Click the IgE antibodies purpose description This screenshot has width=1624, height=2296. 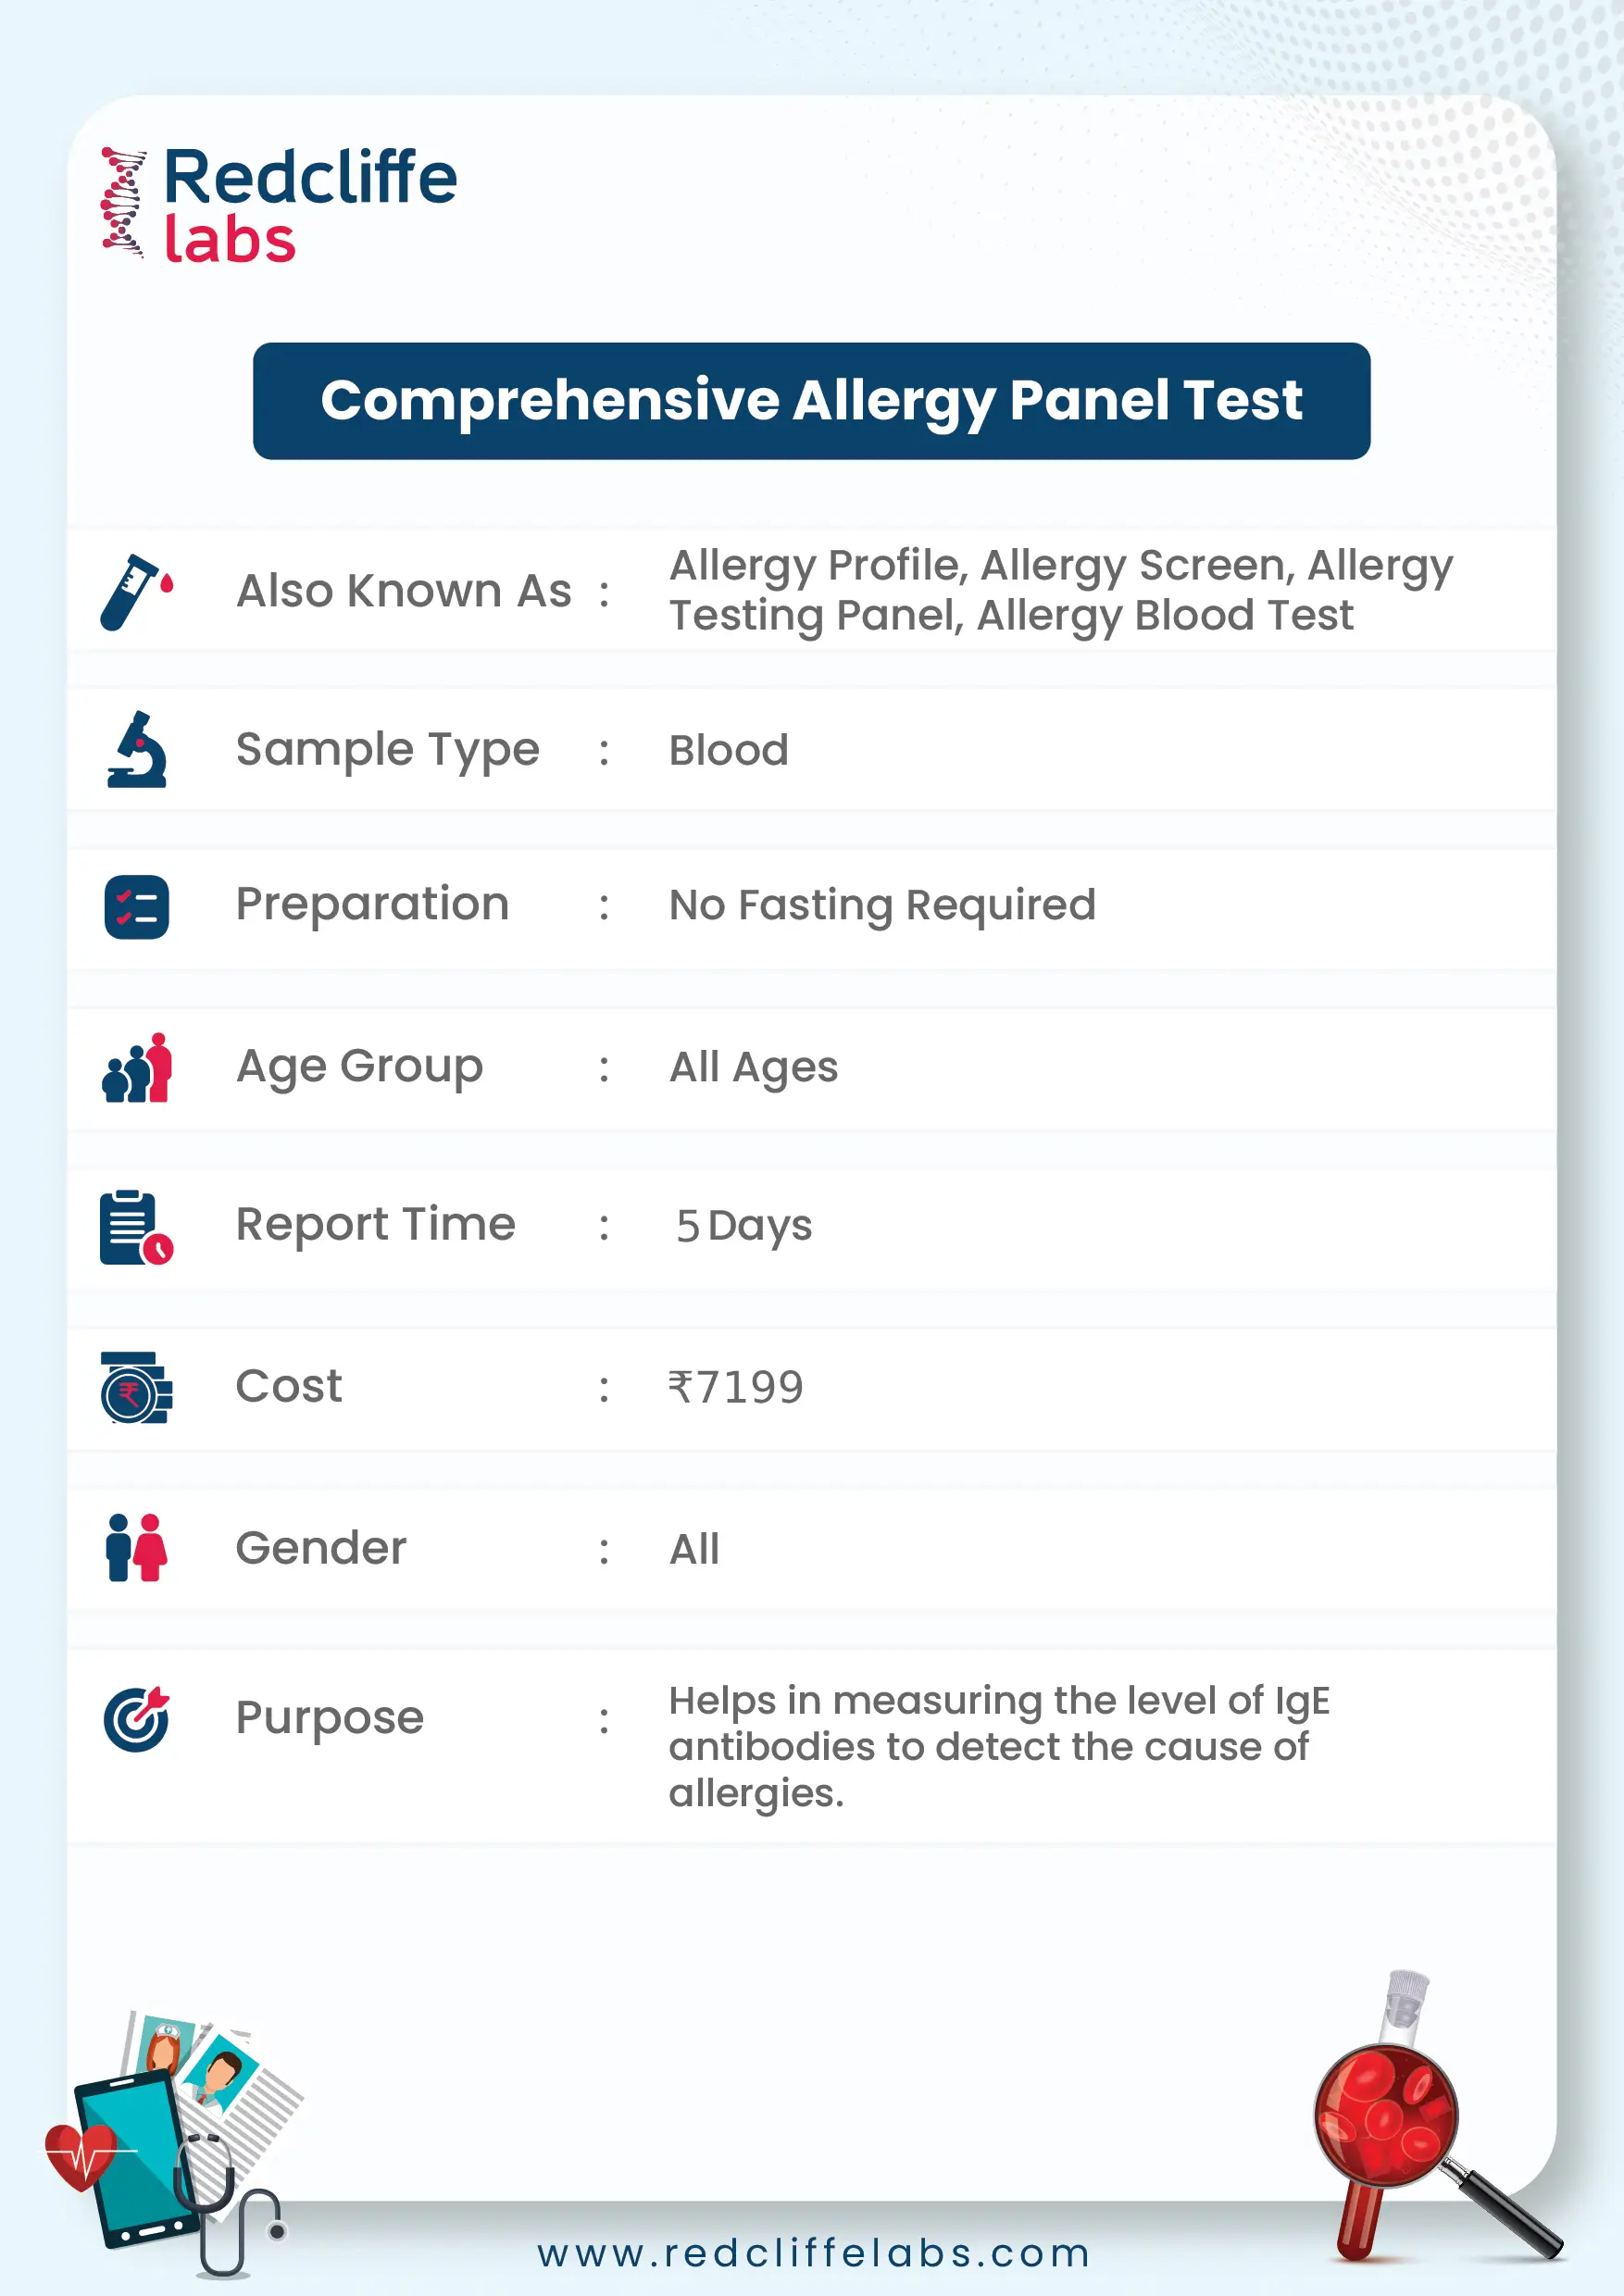pos(999,1747)
